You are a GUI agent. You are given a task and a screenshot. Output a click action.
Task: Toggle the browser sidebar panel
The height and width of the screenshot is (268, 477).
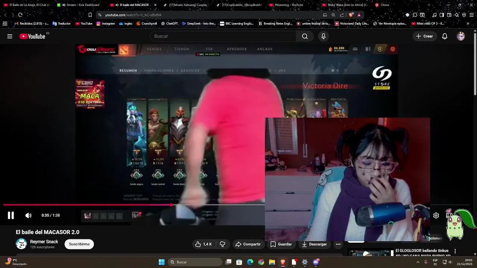coord(442,15)
